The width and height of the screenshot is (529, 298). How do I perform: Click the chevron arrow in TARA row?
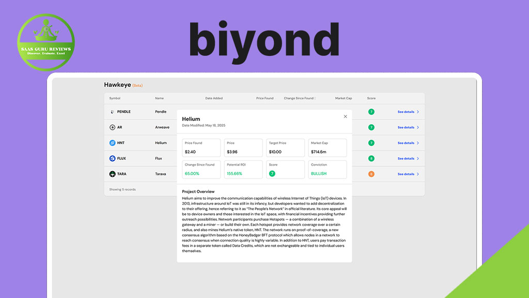418,174
